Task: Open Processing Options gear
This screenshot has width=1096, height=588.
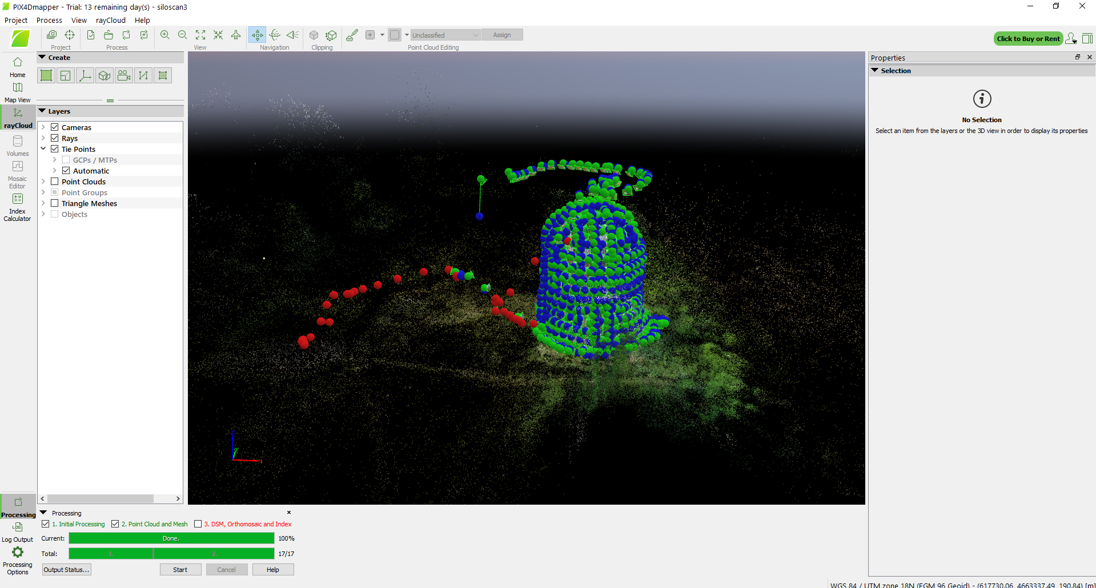Action: 18,561
